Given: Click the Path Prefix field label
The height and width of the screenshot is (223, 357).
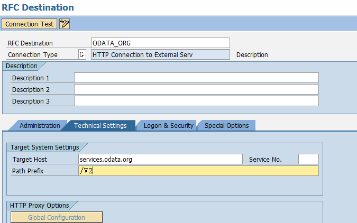Looking at the screenshot, I should click(27, 171).
